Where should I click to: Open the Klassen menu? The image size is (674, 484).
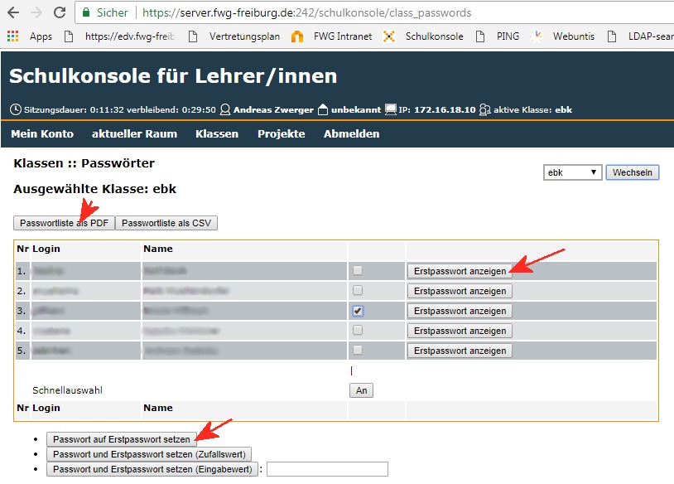(x=217, y=134)
